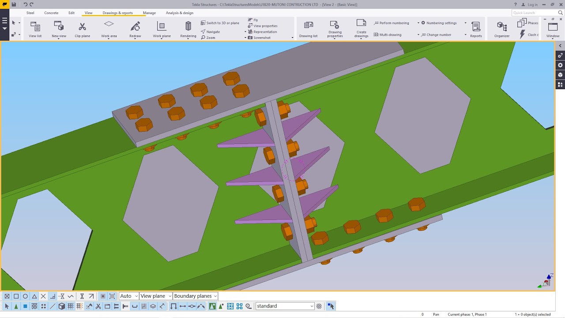Toggle the select cuts switch (scissors)

pos(98,306)
